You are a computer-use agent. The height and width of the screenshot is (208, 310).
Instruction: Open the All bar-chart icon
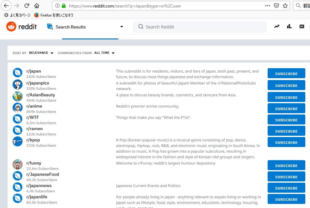[x=289, y=26]
